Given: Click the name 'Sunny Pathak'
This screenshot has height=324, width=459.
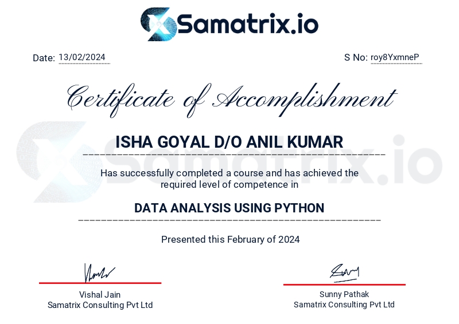Looking at the screenshot, I should (344, 294).
